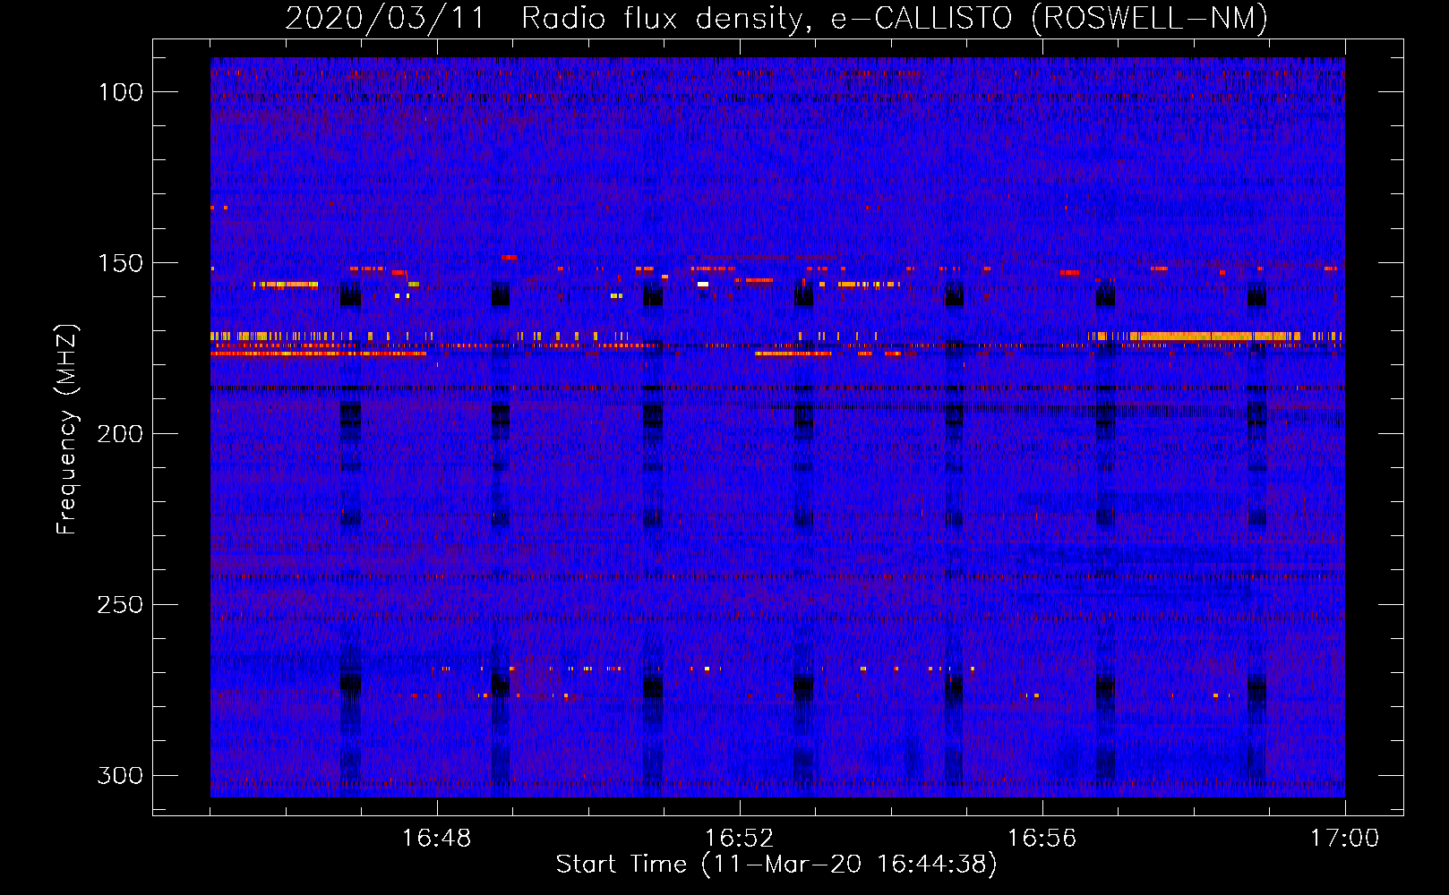1449x895 pixels.
Task: Click the plot title "2020/03/11 Radio flux density, e-CALLISTO (ROSWELL-NM)"
Action: tap(776, 18)
